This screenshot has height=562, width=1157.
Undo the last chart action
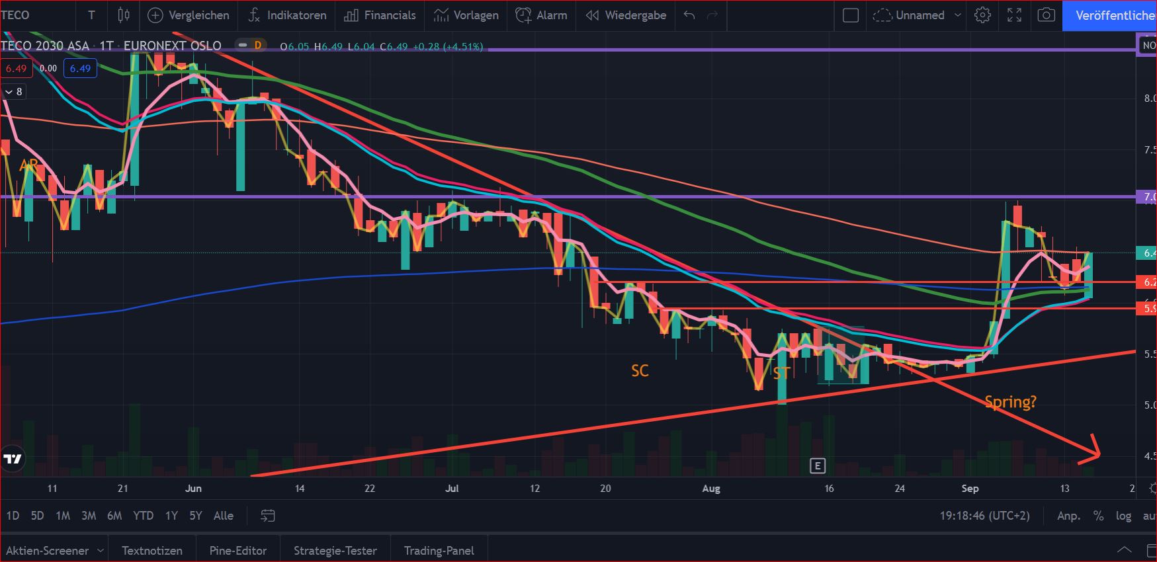coord(689,15)
